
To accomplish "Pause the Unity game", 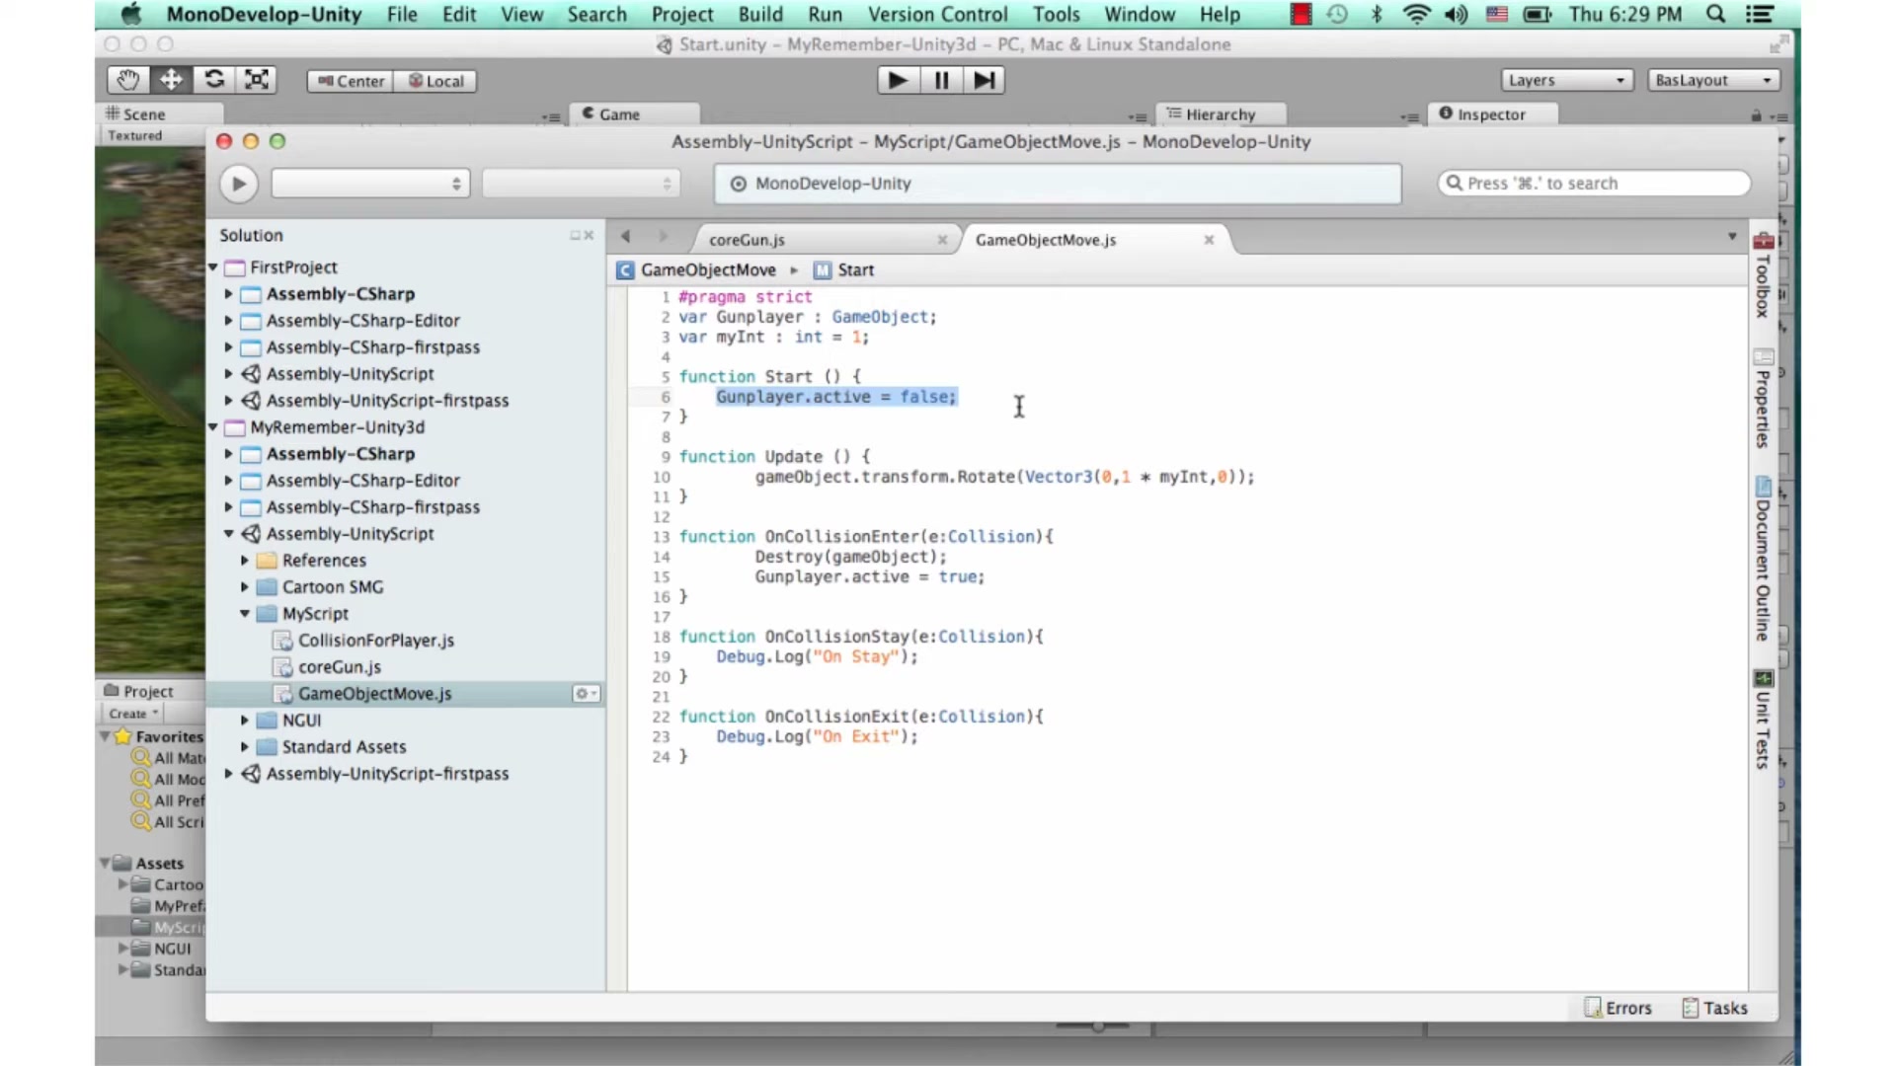I will [941, 80].
